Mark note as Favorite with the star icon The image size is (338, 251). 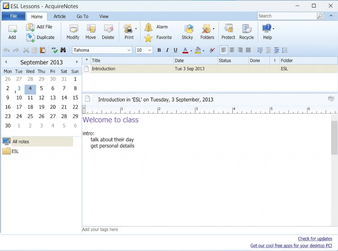pyautogui.click(x=149, y=38)
